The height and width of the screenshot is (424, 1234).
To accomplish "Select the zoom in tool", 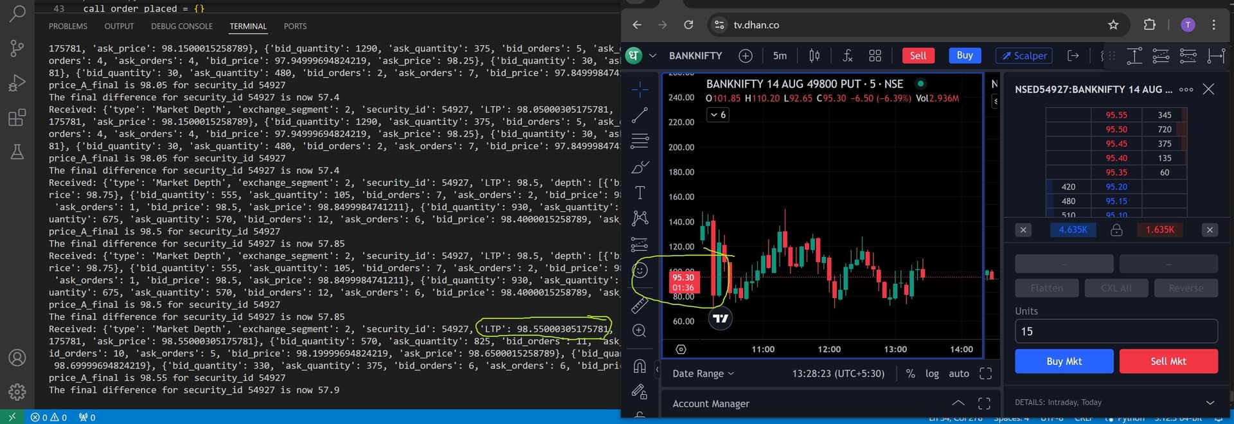I will 640,330.
